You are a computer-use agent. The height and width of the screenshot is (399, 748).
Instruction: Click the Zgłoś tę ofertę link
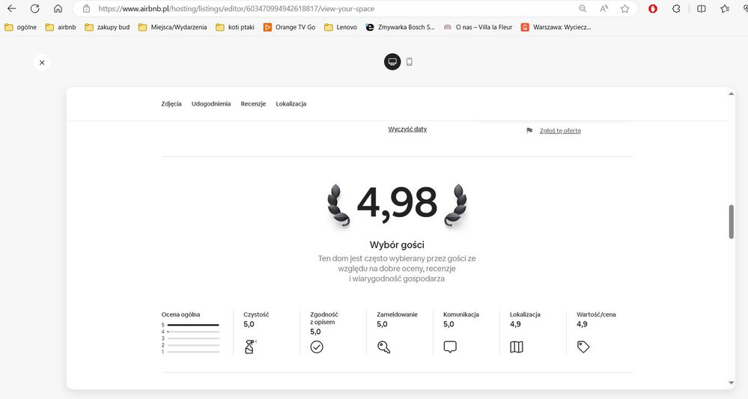click(x=559, y=131)
